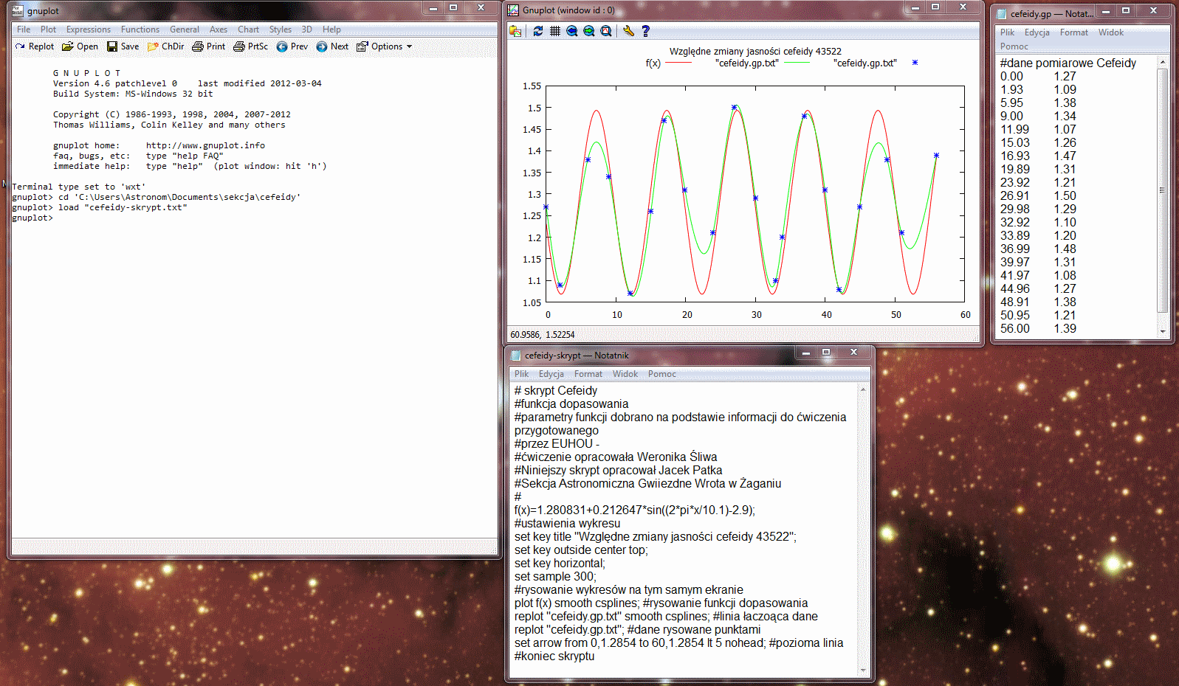Image resolution: width=1179 pixels, height=686 pixels.
Task: Open plot configuration wrench icon
Action: [628, 31]
